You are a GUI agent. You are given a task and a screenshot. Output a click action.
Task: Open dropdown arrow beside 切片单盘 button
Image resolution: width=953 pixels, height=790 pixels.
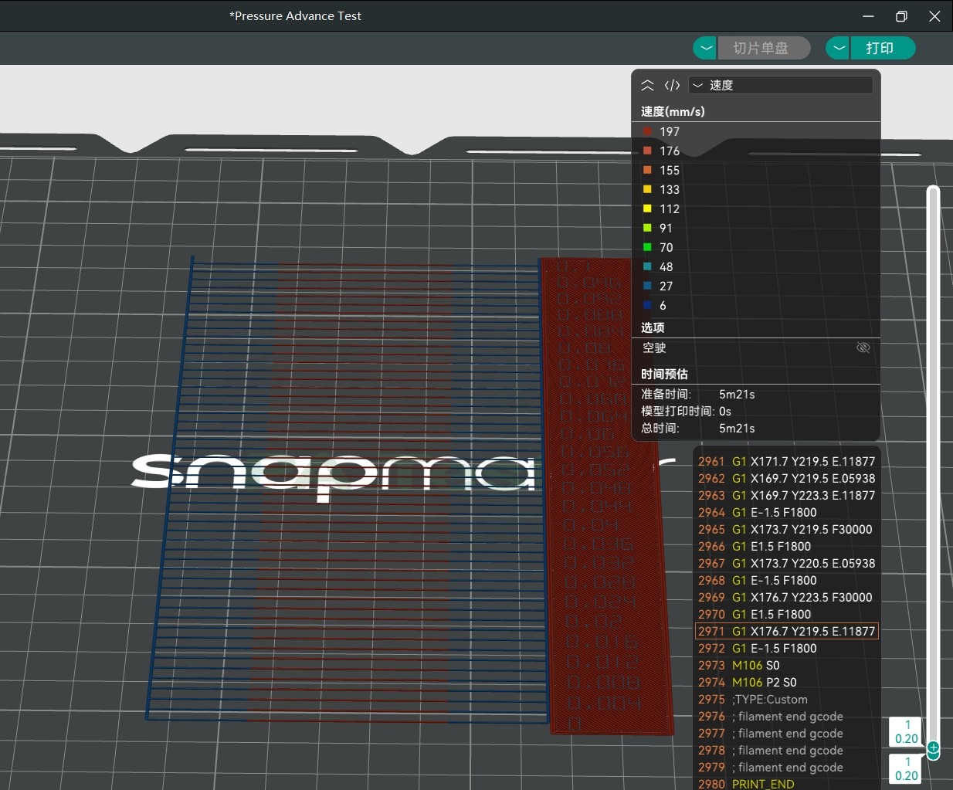point(705,48)
